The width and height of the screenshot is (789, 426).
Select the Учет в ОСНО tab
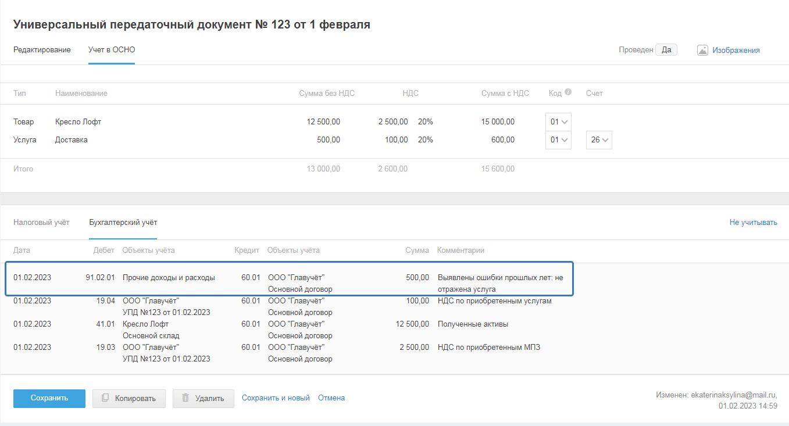tap(112, 50)
